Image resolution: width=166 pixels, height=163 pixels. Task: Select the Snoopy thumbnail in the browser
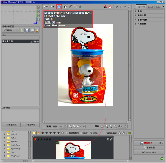73,150
